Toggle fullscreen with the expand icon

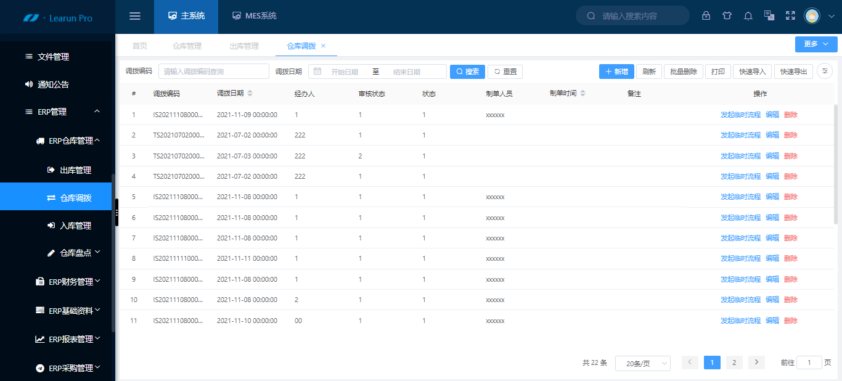coord(790,16)
